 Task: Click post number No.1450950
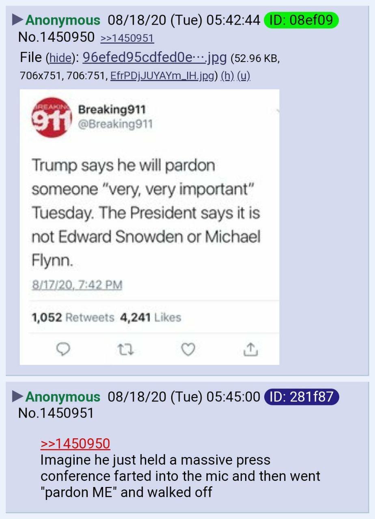tap(56, 37)
